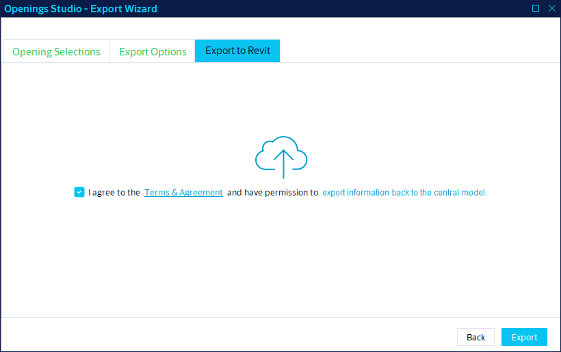The image size is (561, 352).
Task: Uncheck the I agree to terms checkbox
Action: (x=79, y=192)
